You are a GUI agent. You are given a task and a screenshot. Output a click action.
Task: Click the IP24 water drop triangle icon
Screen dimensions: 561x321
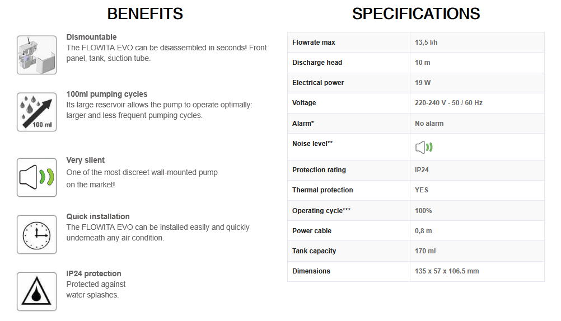pyautogui.click(x=36, y=291)
